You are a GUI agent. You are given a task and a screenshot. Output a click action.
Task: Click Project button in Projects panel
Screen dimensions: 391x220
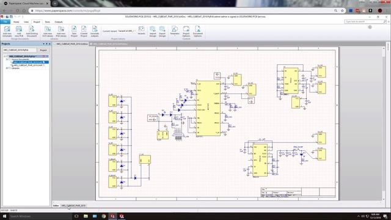pyautogui.click(x=43, y=50)
